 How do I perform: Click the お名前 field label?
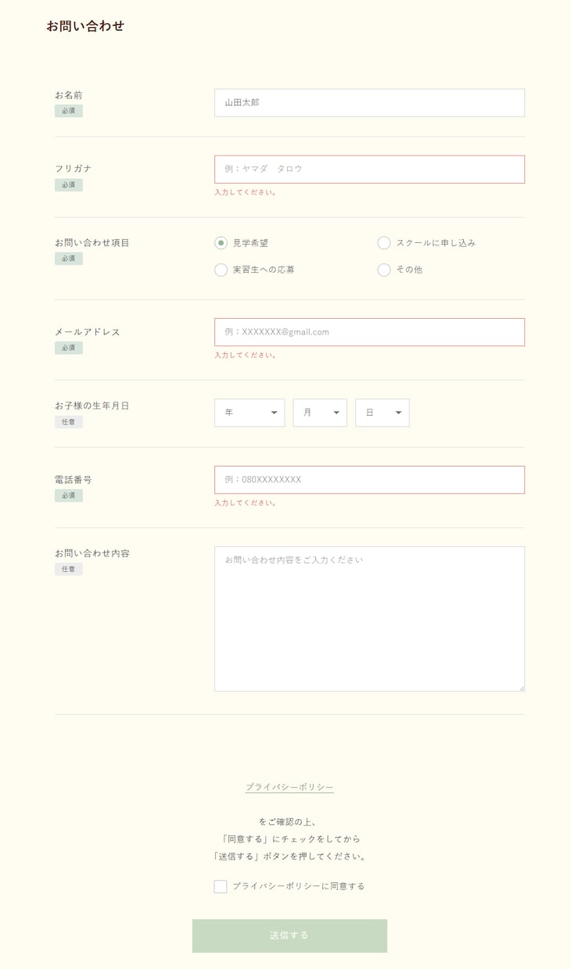(x=69, y=95)
